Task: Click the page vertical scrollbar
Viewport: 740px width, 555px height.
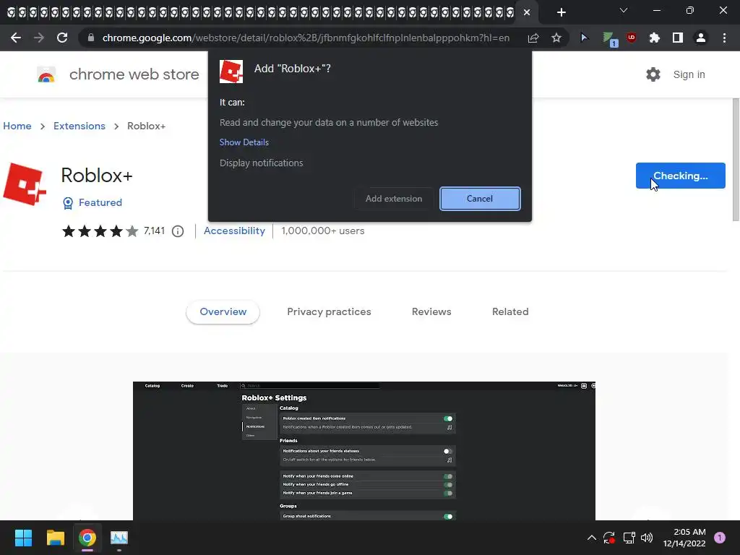Action: pos(736,160)
